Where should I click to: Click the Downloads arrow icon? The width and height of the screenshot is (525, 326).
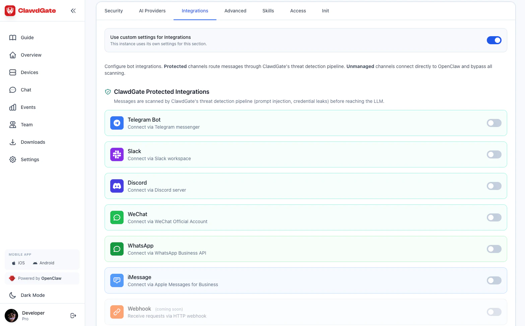coord(13,142)
